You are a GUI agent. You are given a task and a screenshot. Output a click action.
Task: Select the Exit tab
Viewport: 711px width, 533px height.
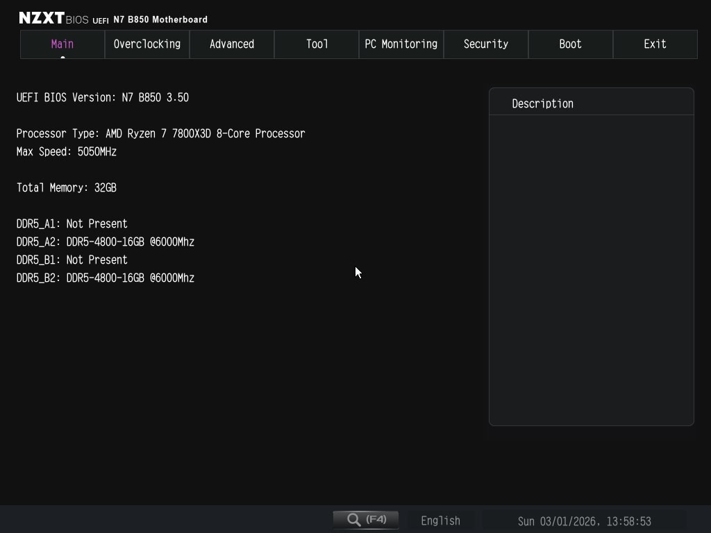pos(655,44)
